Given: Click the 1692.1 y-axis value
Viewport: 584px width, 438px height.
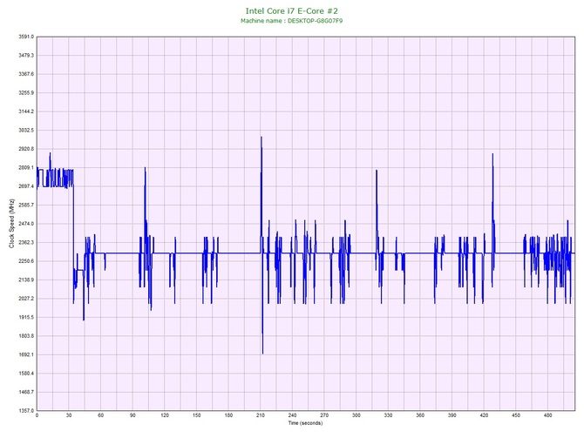Looking at the screenshot, I should click(x=26, y=354).
